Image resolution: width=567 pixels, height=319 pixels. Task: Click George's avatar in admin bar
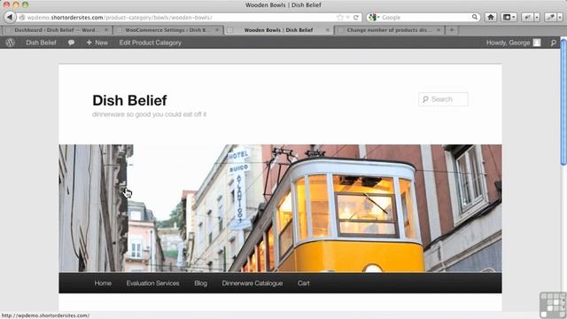coord(537,43)
